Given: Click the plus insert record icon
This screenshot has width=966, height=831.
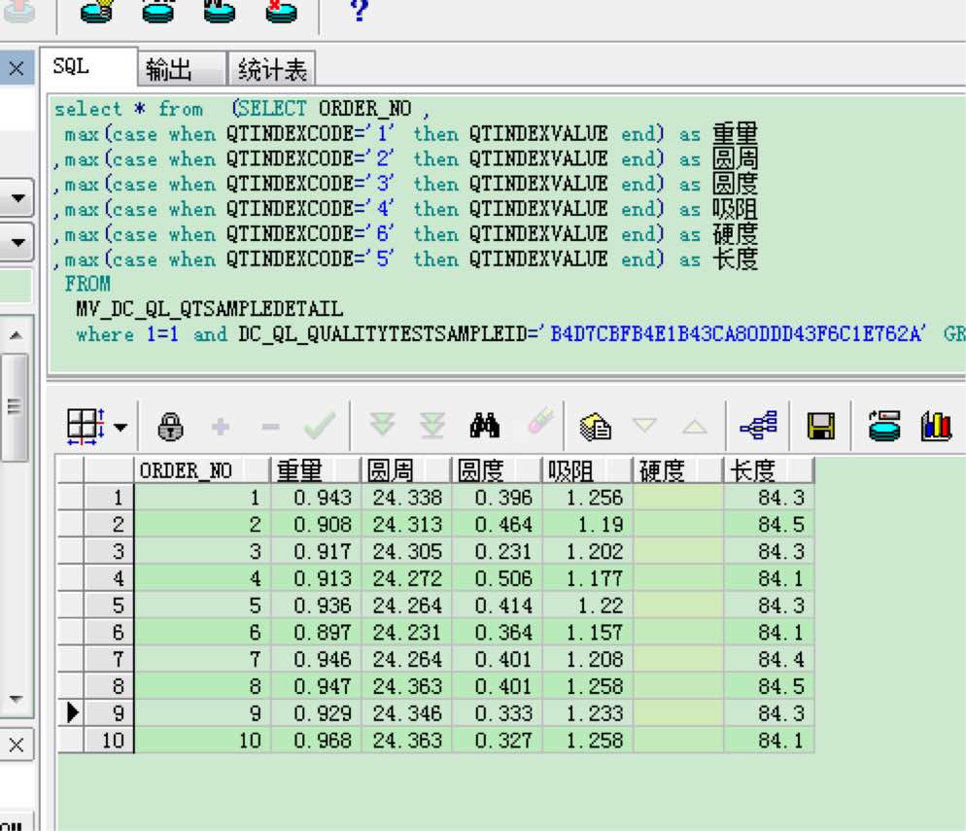Looking at the screenshot, I should (x=221, y=427).
